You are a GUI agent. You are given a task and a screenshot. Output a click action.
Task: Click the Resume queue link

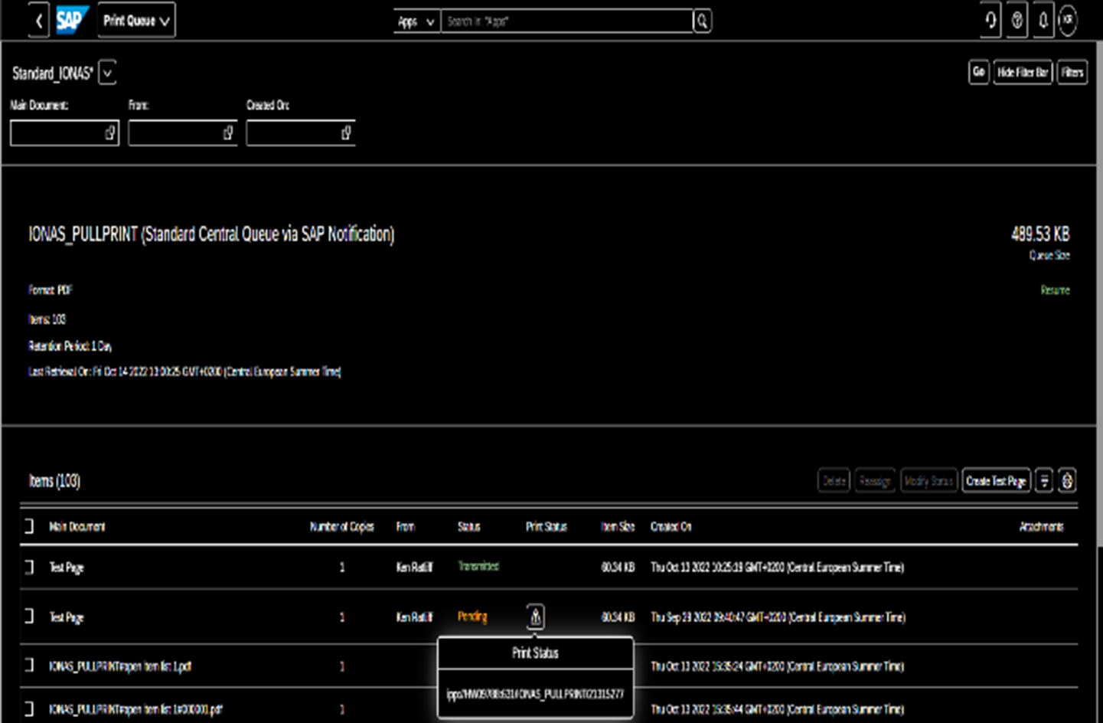[1055, 290]
